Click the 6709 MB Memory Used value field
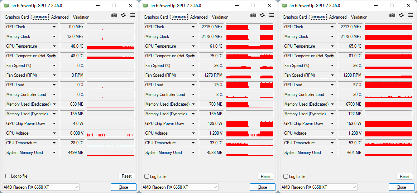The width and height of the screenshot is (417, 193). pyautogui.click(x=350, y=104)
